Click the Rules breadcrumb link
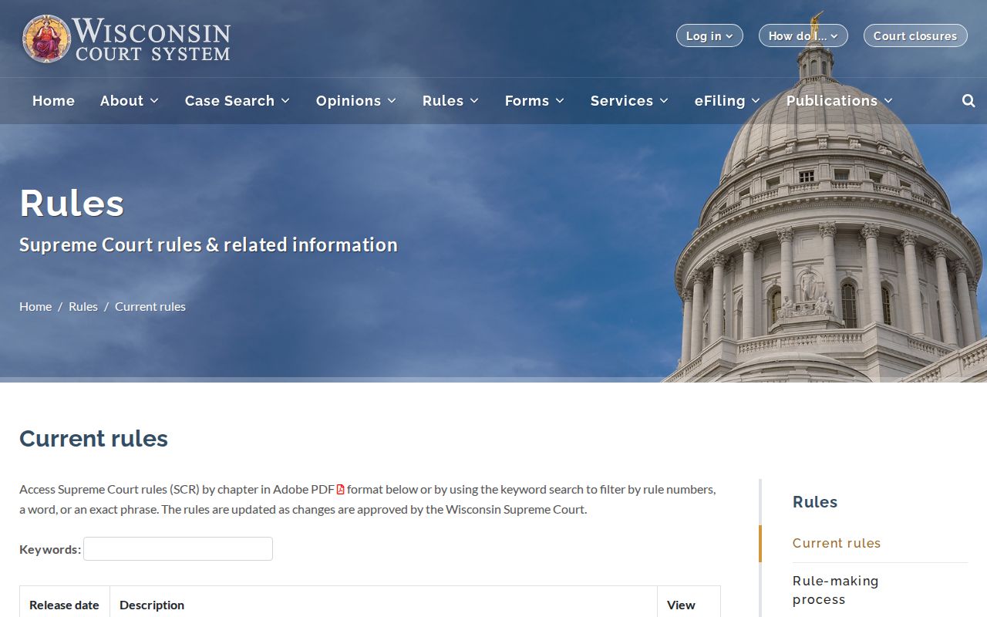Viewport: 987px width, 617px height. 83,306
